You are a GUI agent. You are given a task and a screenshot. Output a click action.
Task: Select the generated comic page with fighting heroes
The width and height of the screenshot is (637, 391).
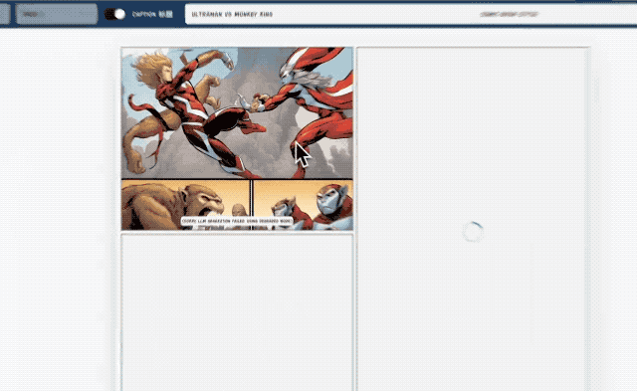coord(237,139)
